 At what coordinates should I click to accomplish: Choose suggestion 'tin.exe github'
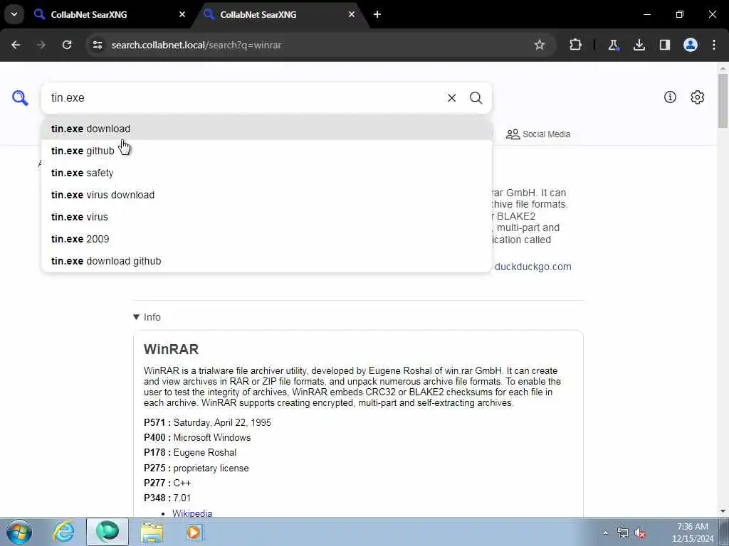point(266,151)
